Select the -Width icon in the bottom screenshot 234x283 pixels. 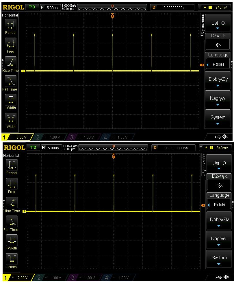coord(12,259)
